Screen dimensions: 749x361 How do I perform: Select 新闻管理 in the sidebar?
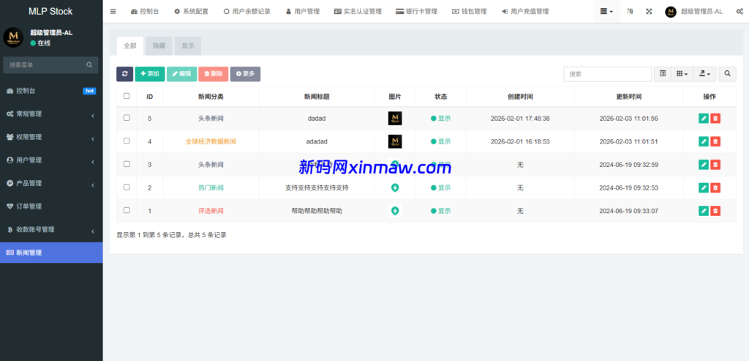click(x=51, y=253)
